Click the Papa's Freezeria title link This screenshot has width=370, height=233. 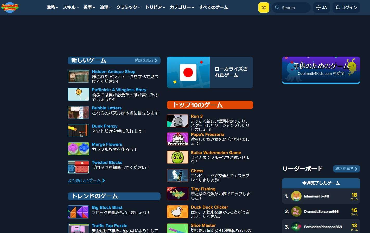click(x=207, y=135)
